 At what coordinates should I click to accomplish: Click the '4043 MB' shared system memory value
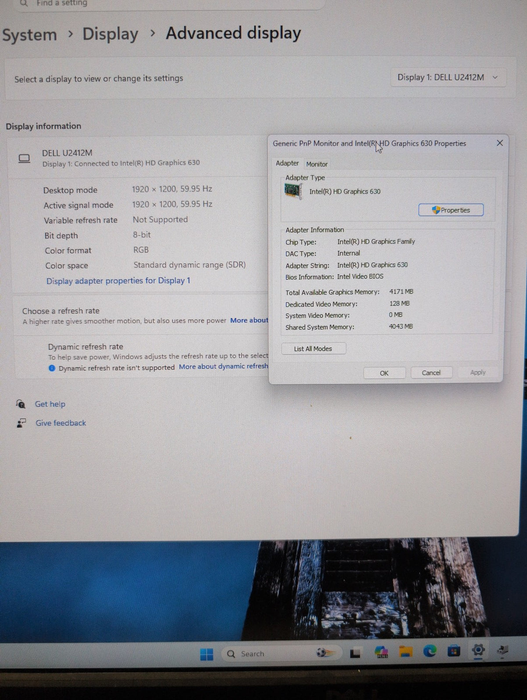pos(401,326)
